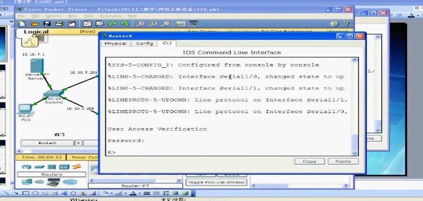The height and width of the screenshot is (201, 423).
Task: Open the Extensions menu in Packet Tracer
Action: point(111,16)
